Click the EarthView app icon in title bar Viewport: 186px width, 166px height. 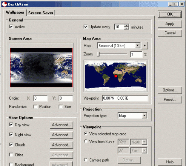[x=5, y=4]
